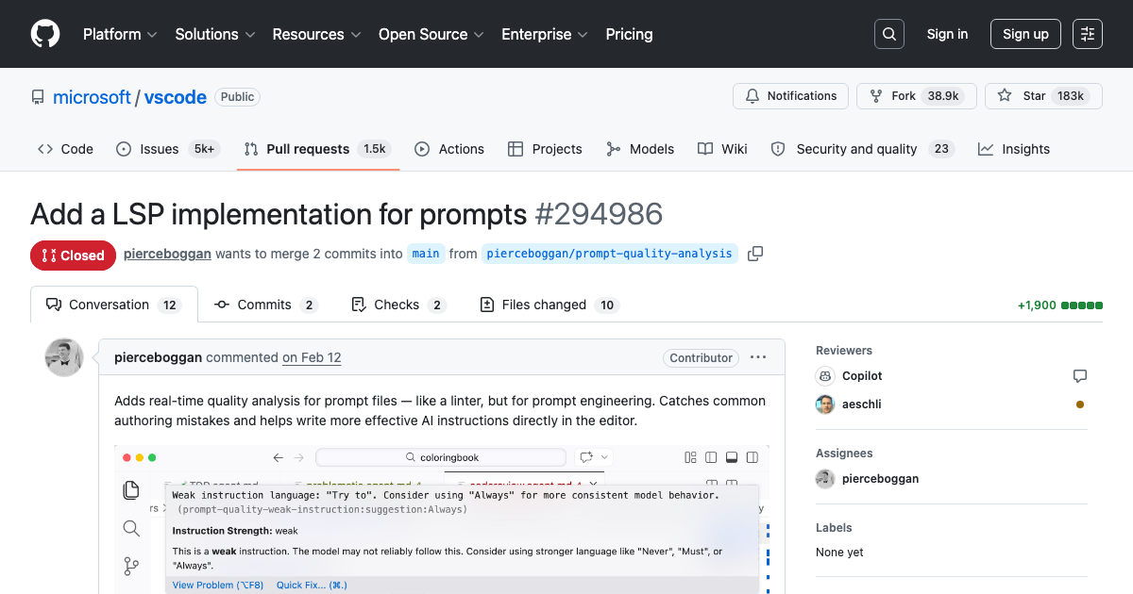Screen dimensions: 1133x594
Task: Open the embedded editor screenshot image
Action: pyautogui.click(x=442, y=520)
